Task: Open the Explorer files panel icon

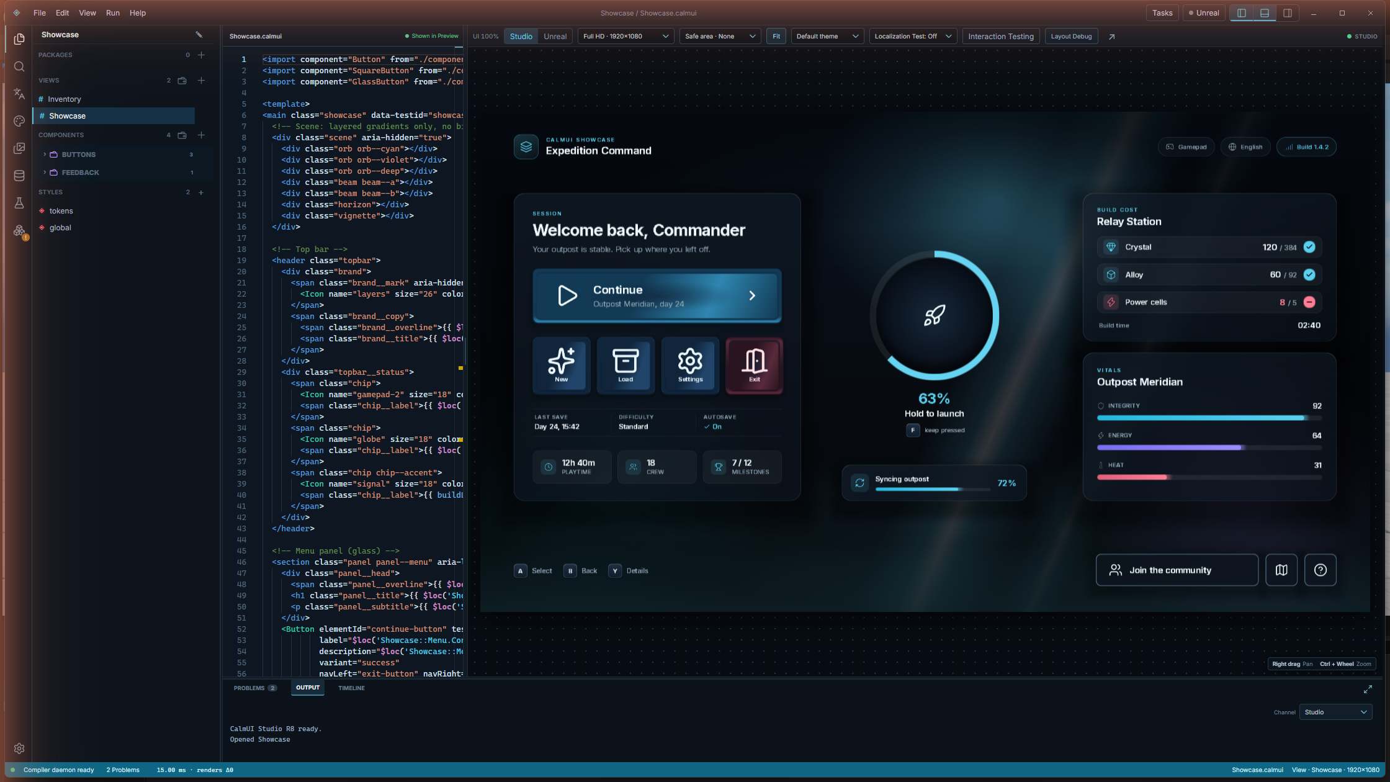Action: click(19, 39)
